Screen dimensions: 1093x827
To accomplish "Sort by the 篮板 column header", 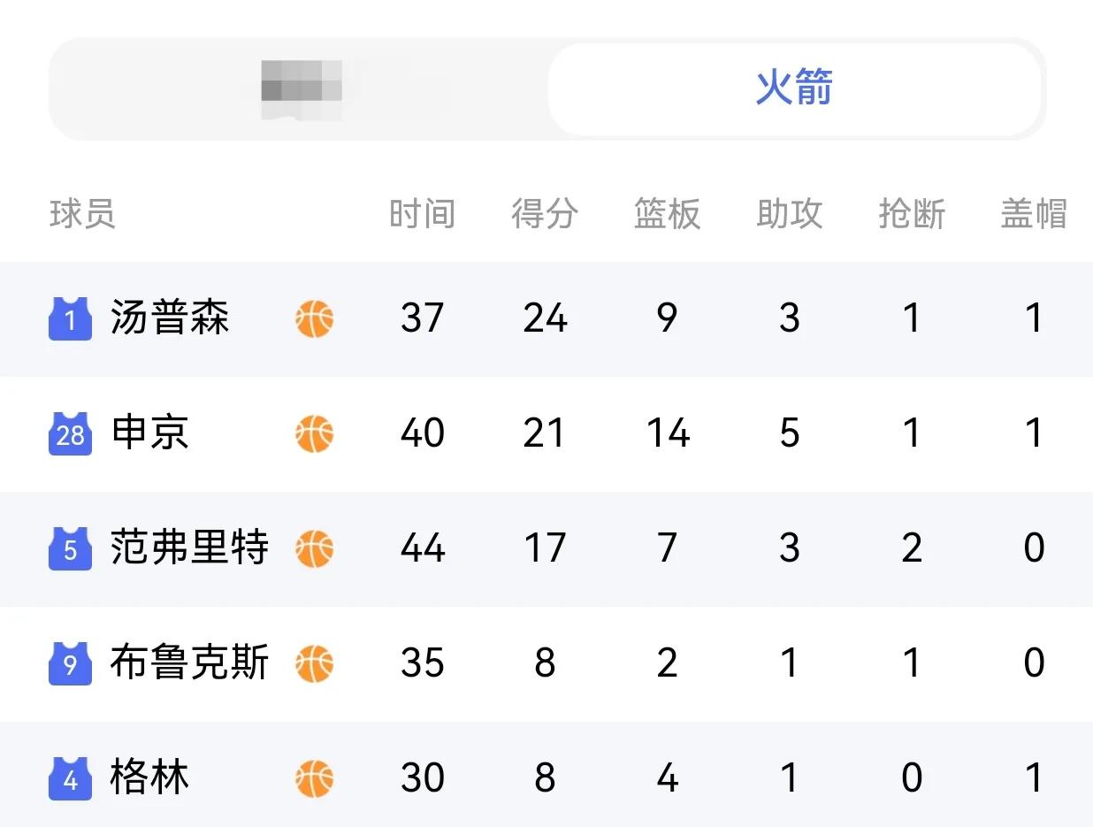I will pyautogui.click(x=667, y=214).
